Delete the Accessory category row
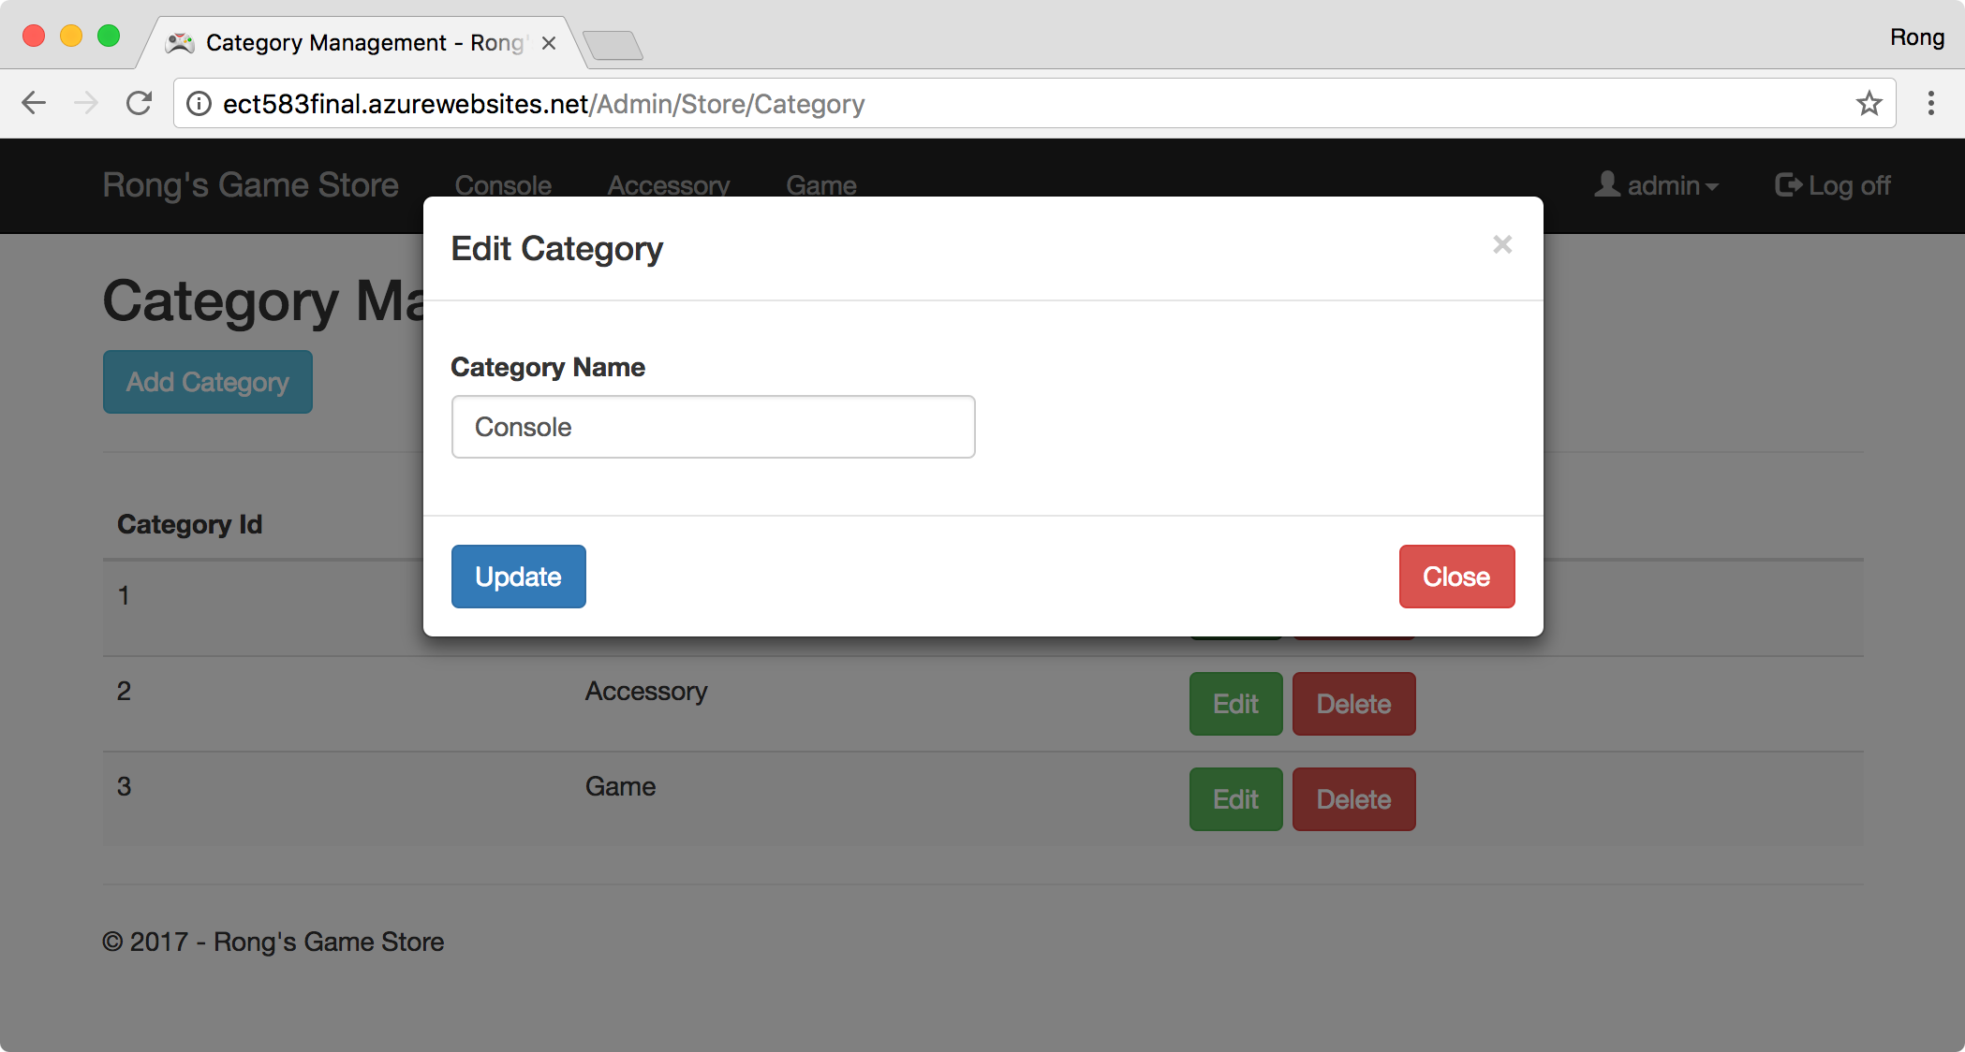The image size is (1965, 1052). pyautogui.click(x=1353, y=704)
